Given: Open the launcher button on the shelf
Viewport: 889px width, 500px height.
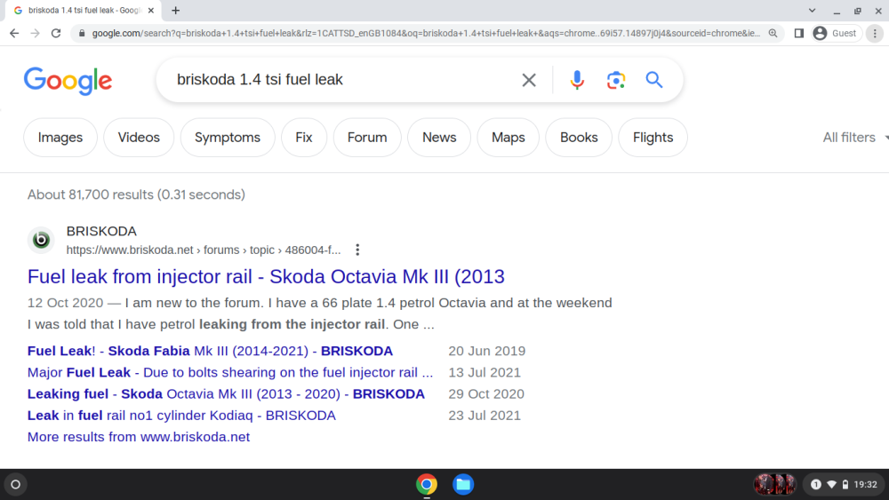Looking at the screenshot, I should 15,484.
